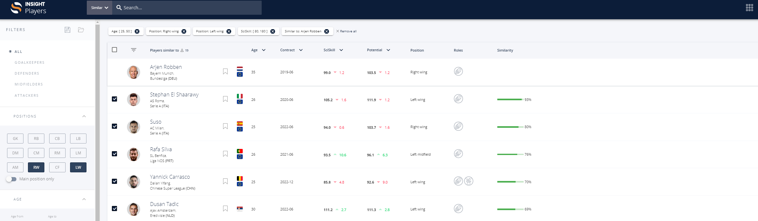The image size is (758, 221).
Task: Sort by SciSkill column arrow
Action: (x=341, y=50)
